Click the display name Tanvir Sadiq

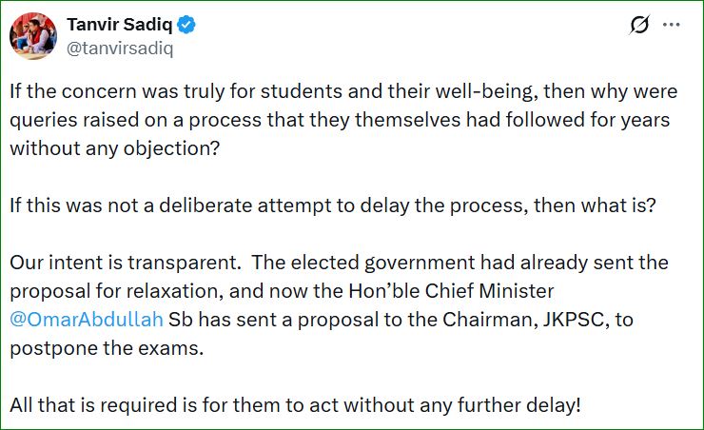pos(119,24)
